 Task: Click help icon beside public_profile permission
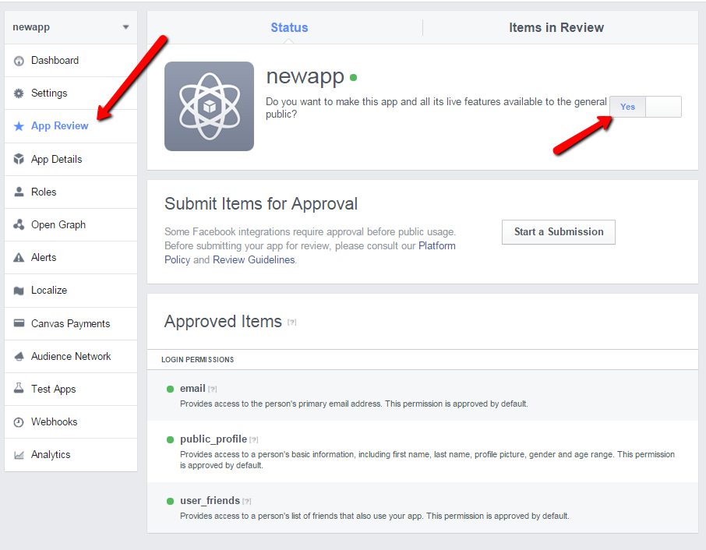(x=254, y=439)
